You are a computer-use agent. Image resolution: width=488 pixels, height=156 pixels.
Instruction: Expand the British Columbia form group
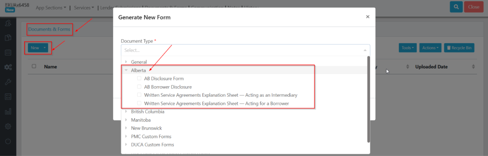click(126, 112)
